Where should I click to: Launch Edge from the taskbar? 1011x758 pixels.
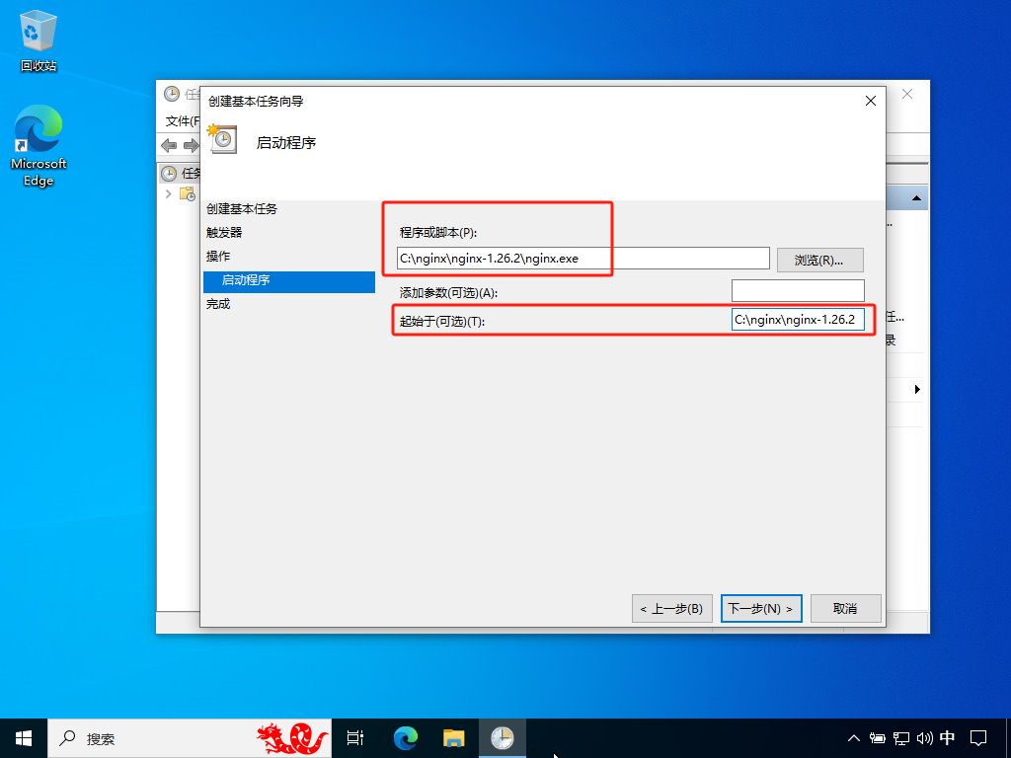pos(405,738)
